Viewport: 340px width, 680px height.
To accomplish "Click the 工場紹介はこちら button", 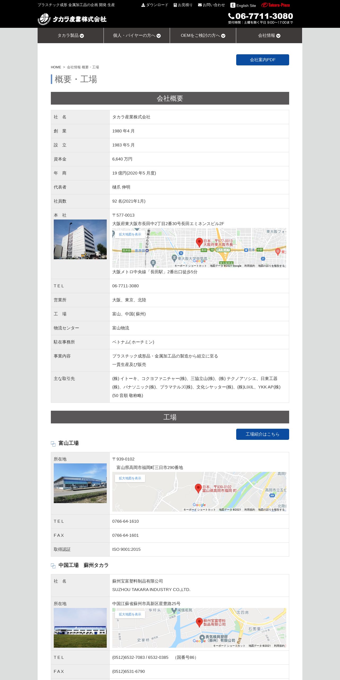I will click(263, 434).
